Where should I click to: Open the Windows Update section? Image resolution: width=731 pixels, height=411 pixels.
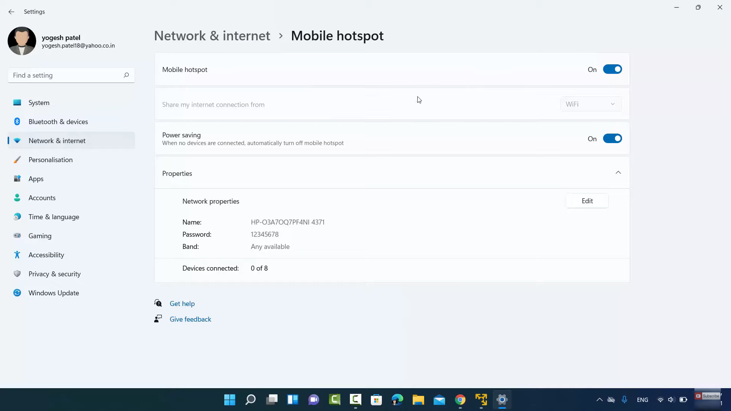53,293
